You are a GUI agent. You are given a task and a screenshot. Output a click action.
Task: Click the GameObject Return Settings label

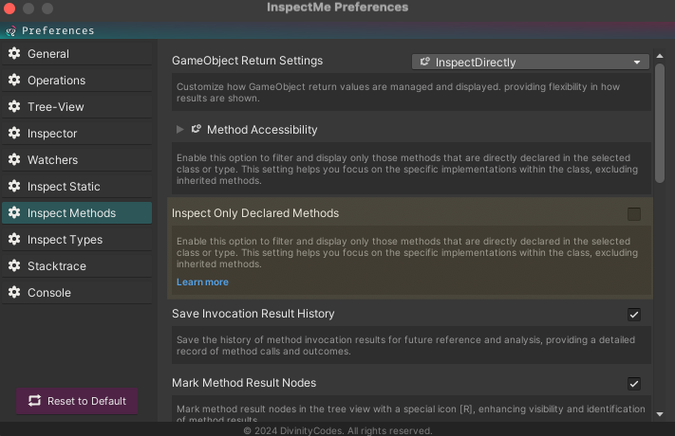click(247, 61)
